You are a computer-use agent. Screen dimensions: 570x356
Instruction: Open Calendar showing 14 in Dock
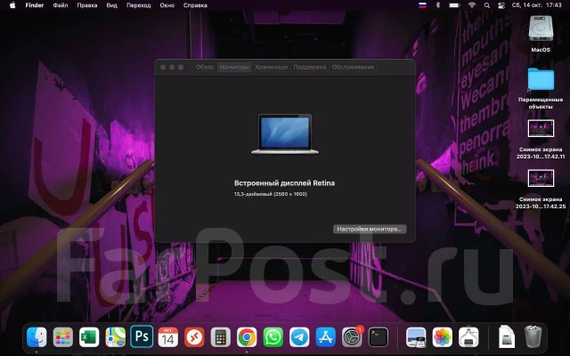click(x=168, y=337)
